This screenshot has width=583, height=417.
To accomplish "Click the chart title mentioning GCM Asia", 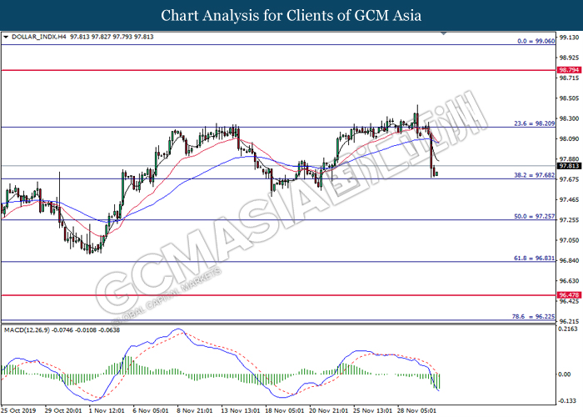I will [x=291, y=15].
